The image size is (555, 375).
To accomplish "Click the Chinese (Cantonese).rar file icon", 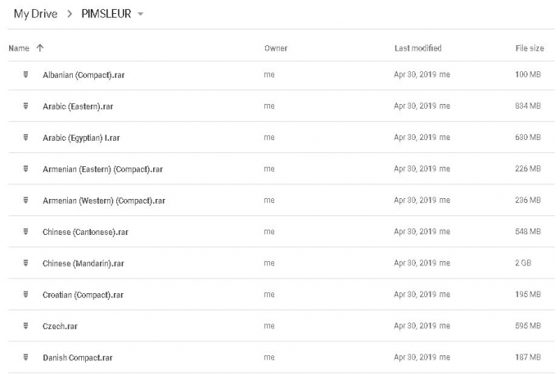I will pos(25,232).
